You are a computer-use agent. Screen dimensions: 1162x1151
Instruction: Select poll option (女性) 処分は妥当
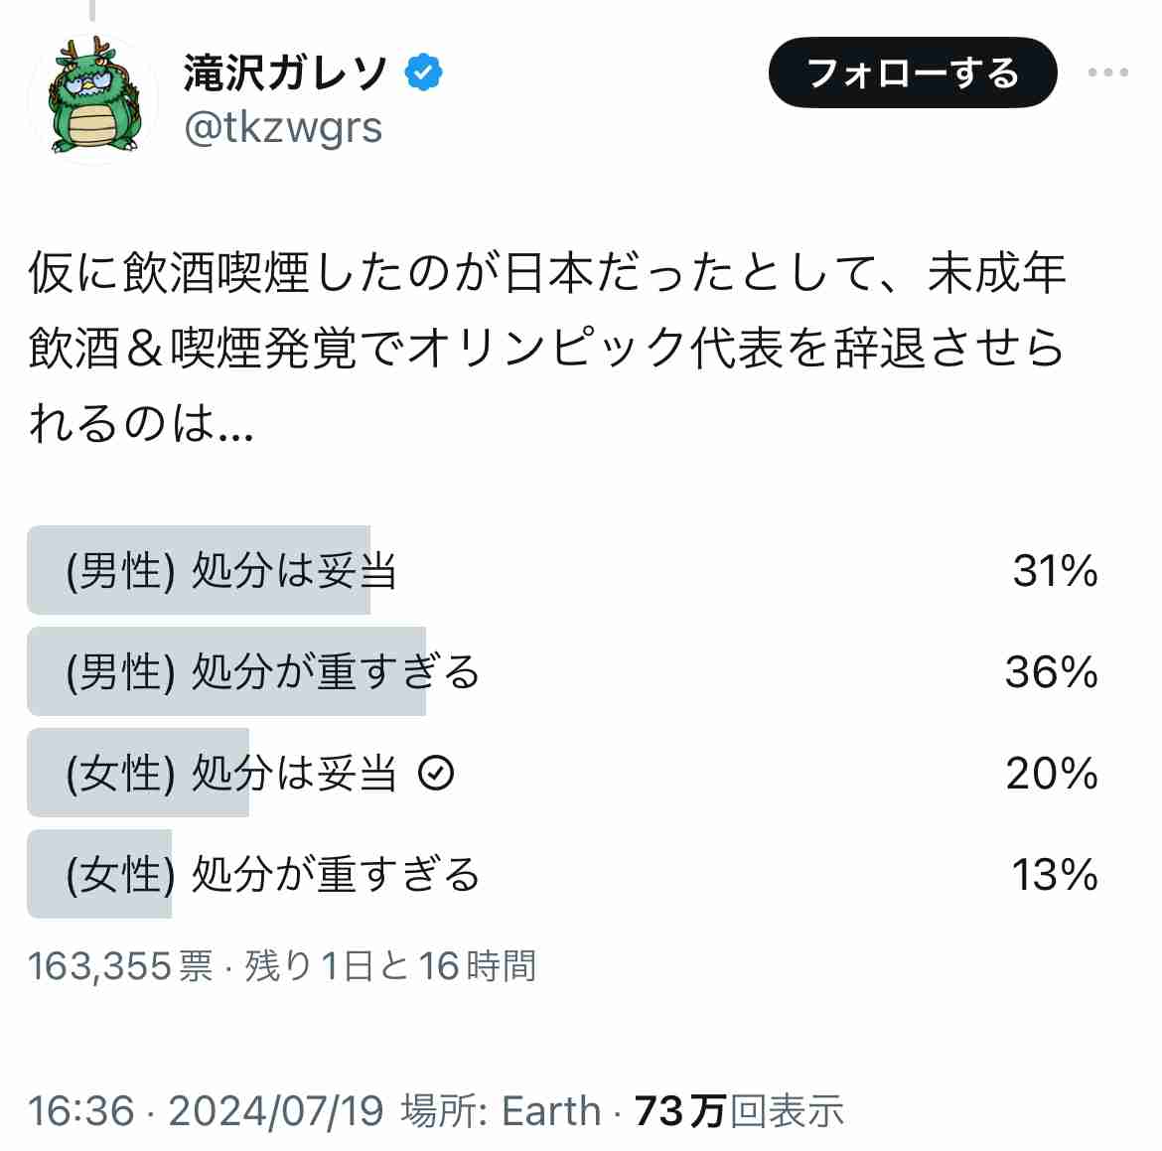pyautogui.click(x=563, y=773)
